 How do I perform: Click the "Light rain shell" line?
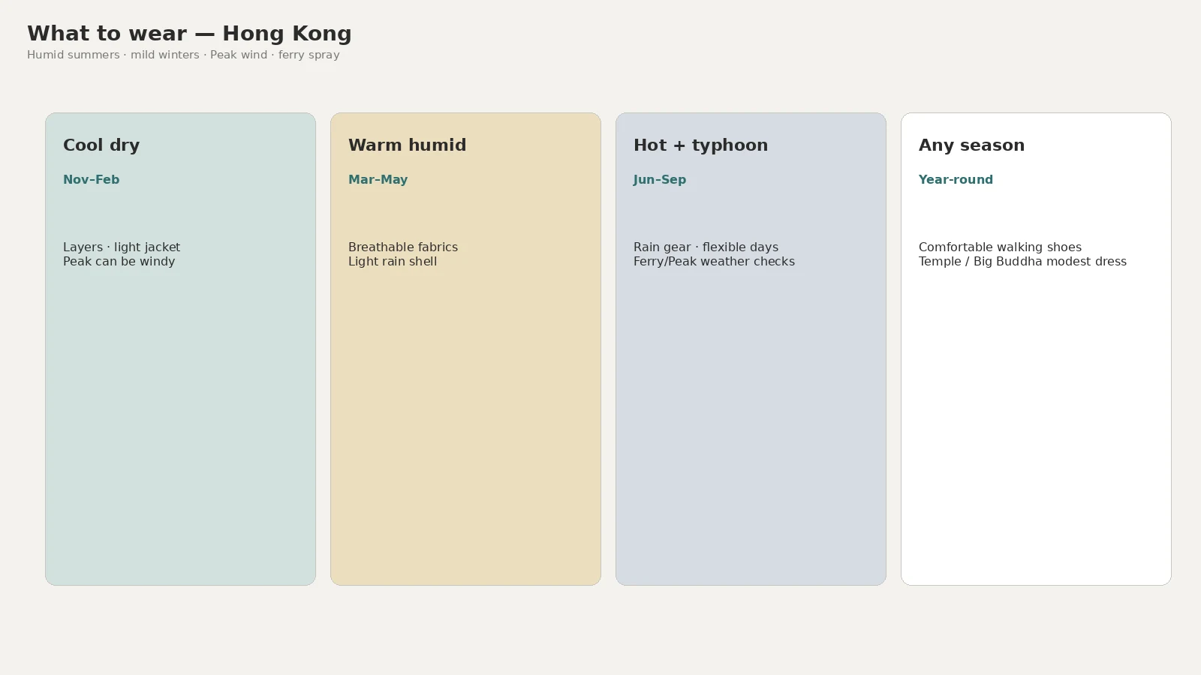pyautogui.click(x=393, y=261)
